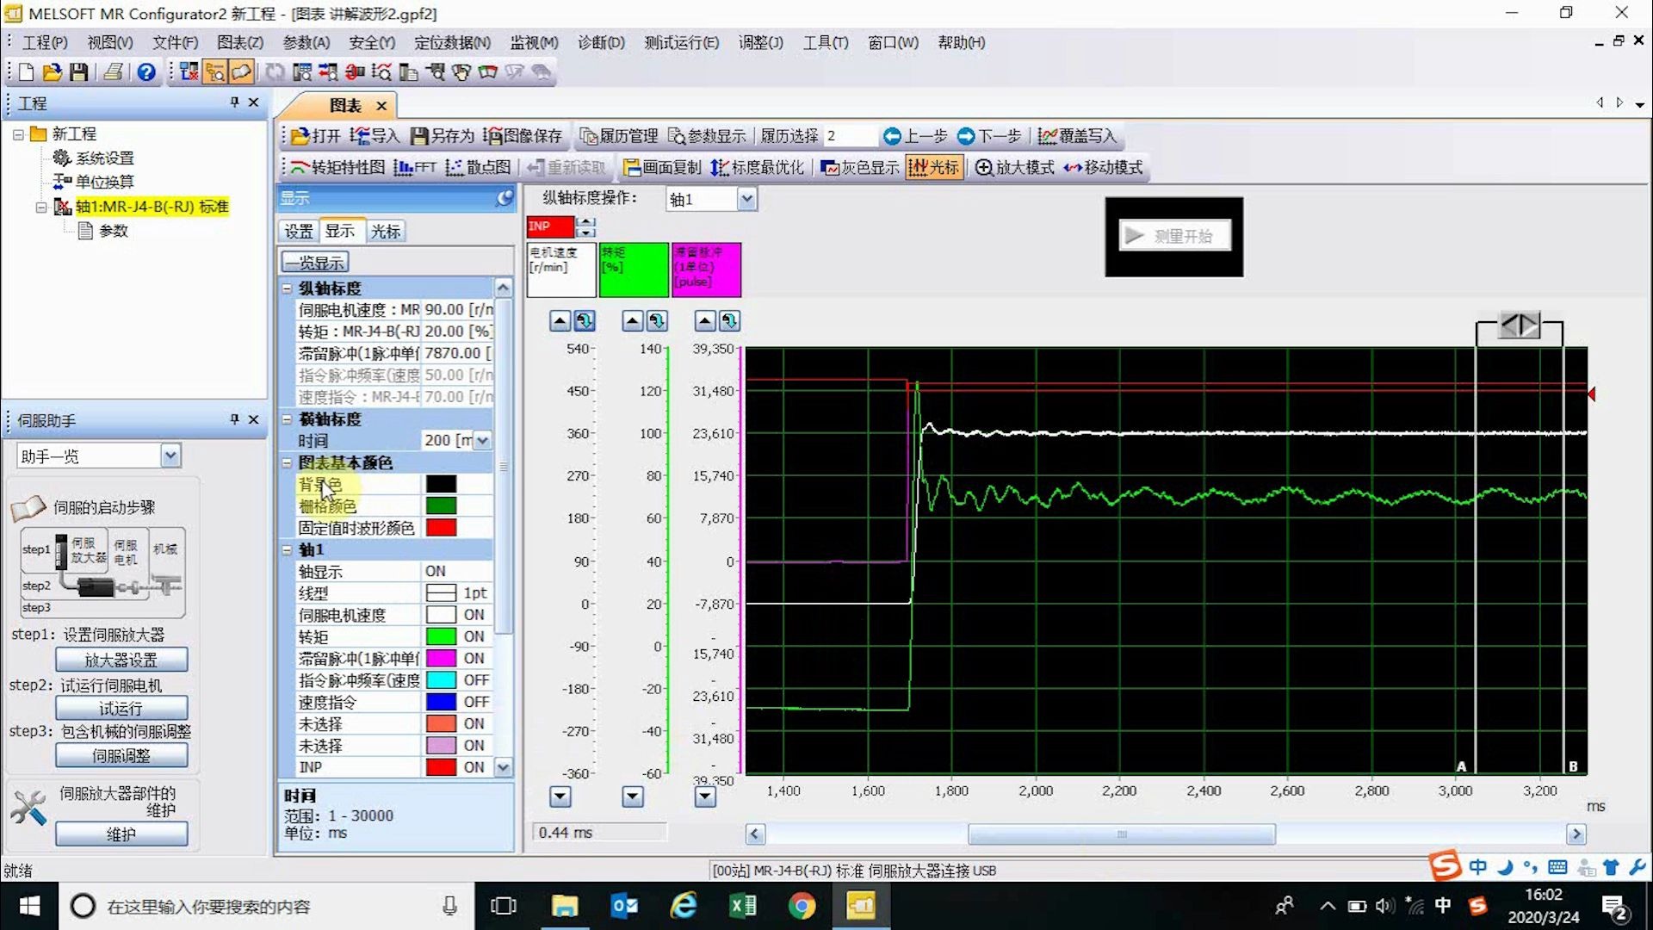1653x930 pixels.
Task: Open the FFT analysis tool
Action: [415, 167]
